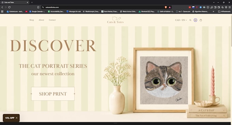This screenshot has height=125, width=232.
Task: Dismiss the 15% OFF popup with X
Action: coord(17,118)
